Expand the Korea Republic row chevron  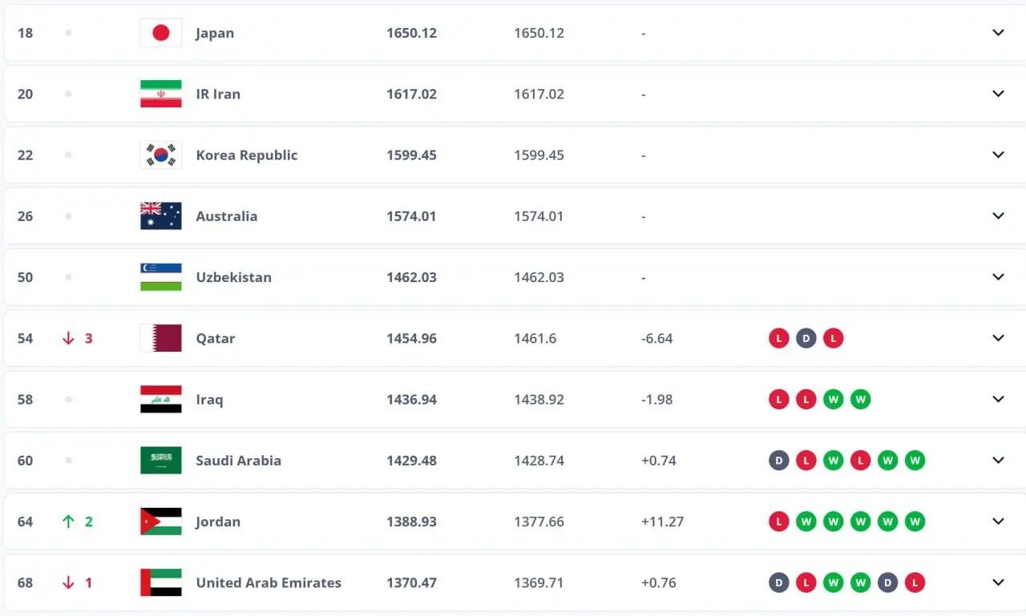998,155
